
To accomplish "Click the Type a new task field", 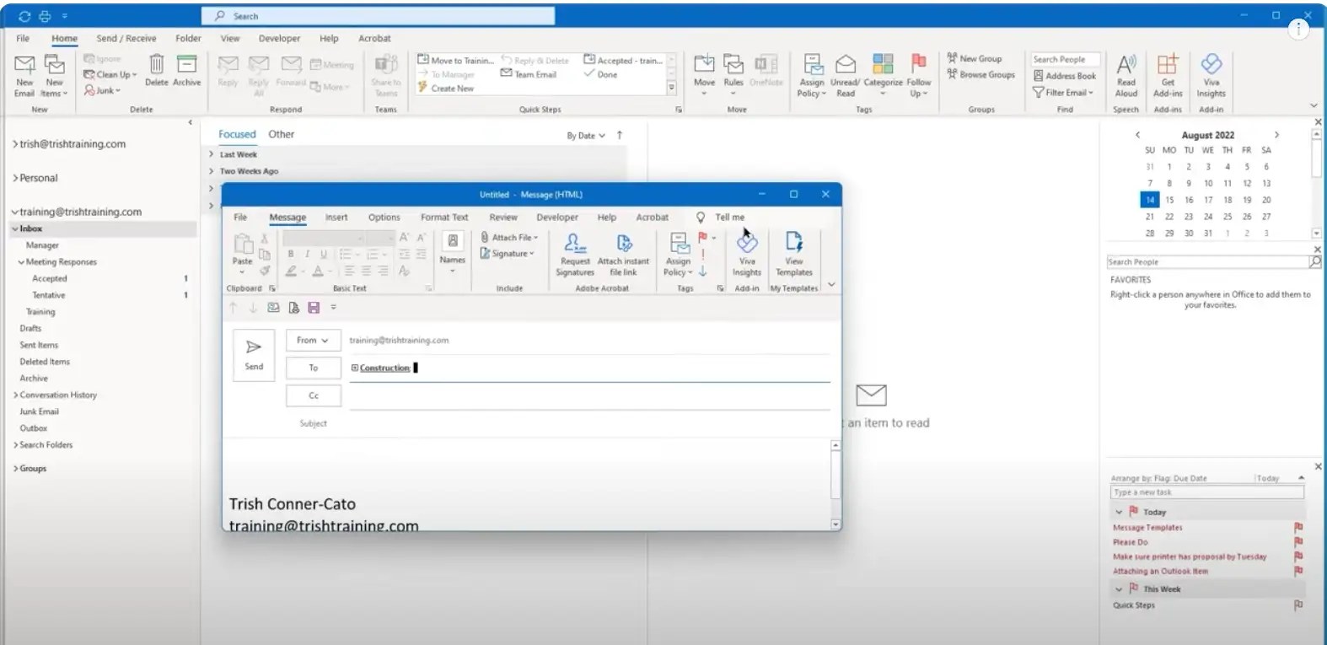I will click(x=1206, y=492).
